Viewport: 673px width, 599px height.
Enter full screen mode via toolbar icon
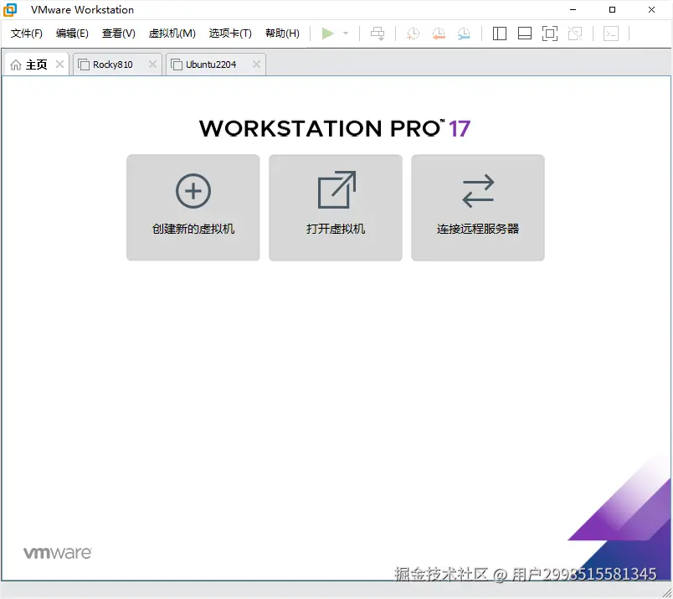coord(550,34)
